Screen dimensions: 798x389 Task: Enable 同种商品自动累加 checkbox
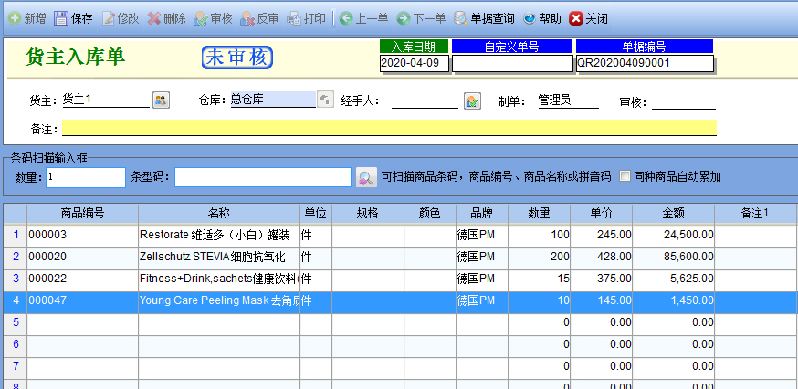click(625, 176)
